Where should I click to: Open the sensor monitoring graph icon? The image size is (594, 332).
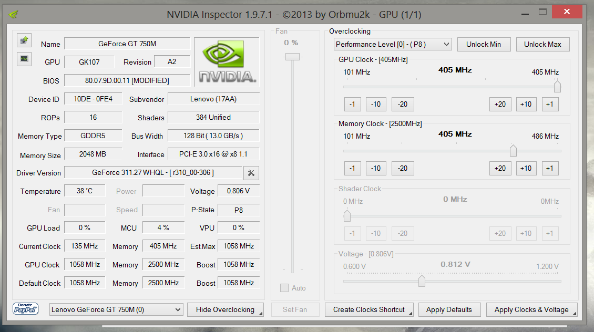pyautogui.click(x=24, y=59)
